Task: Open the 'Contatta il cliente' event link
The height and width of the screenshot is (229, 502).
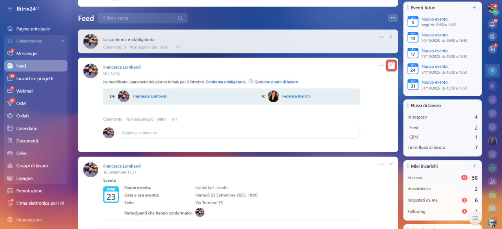Action: click(x=211, y=188)
